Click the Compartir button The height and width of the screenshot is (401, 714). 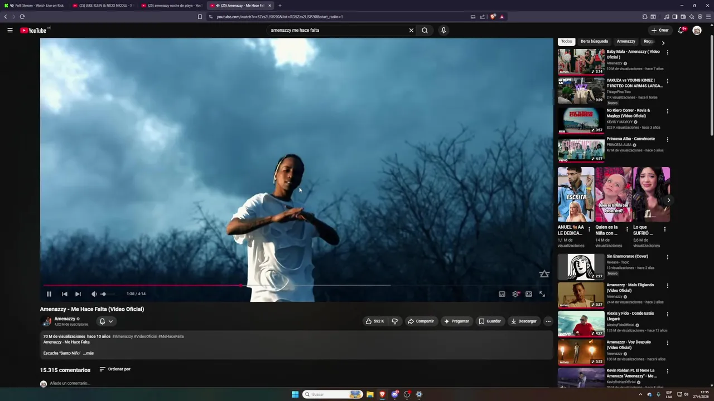tap(421, 321)
